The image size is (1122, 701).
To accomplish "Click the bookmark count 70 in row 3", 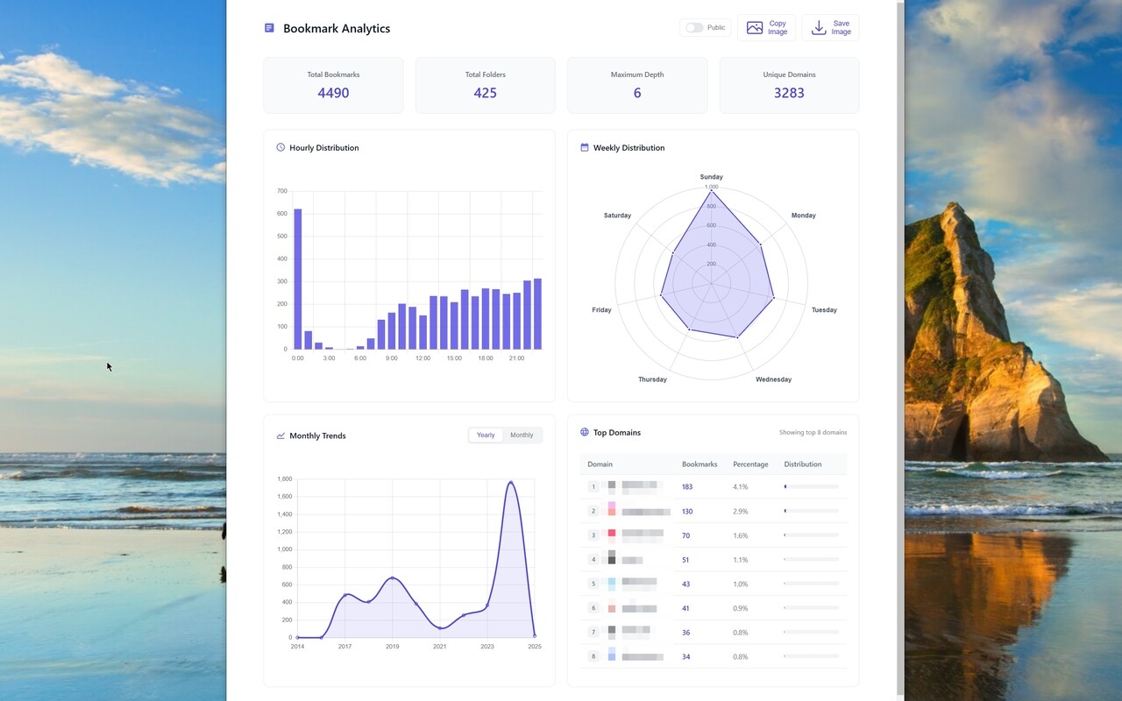I will pos(685,535).
